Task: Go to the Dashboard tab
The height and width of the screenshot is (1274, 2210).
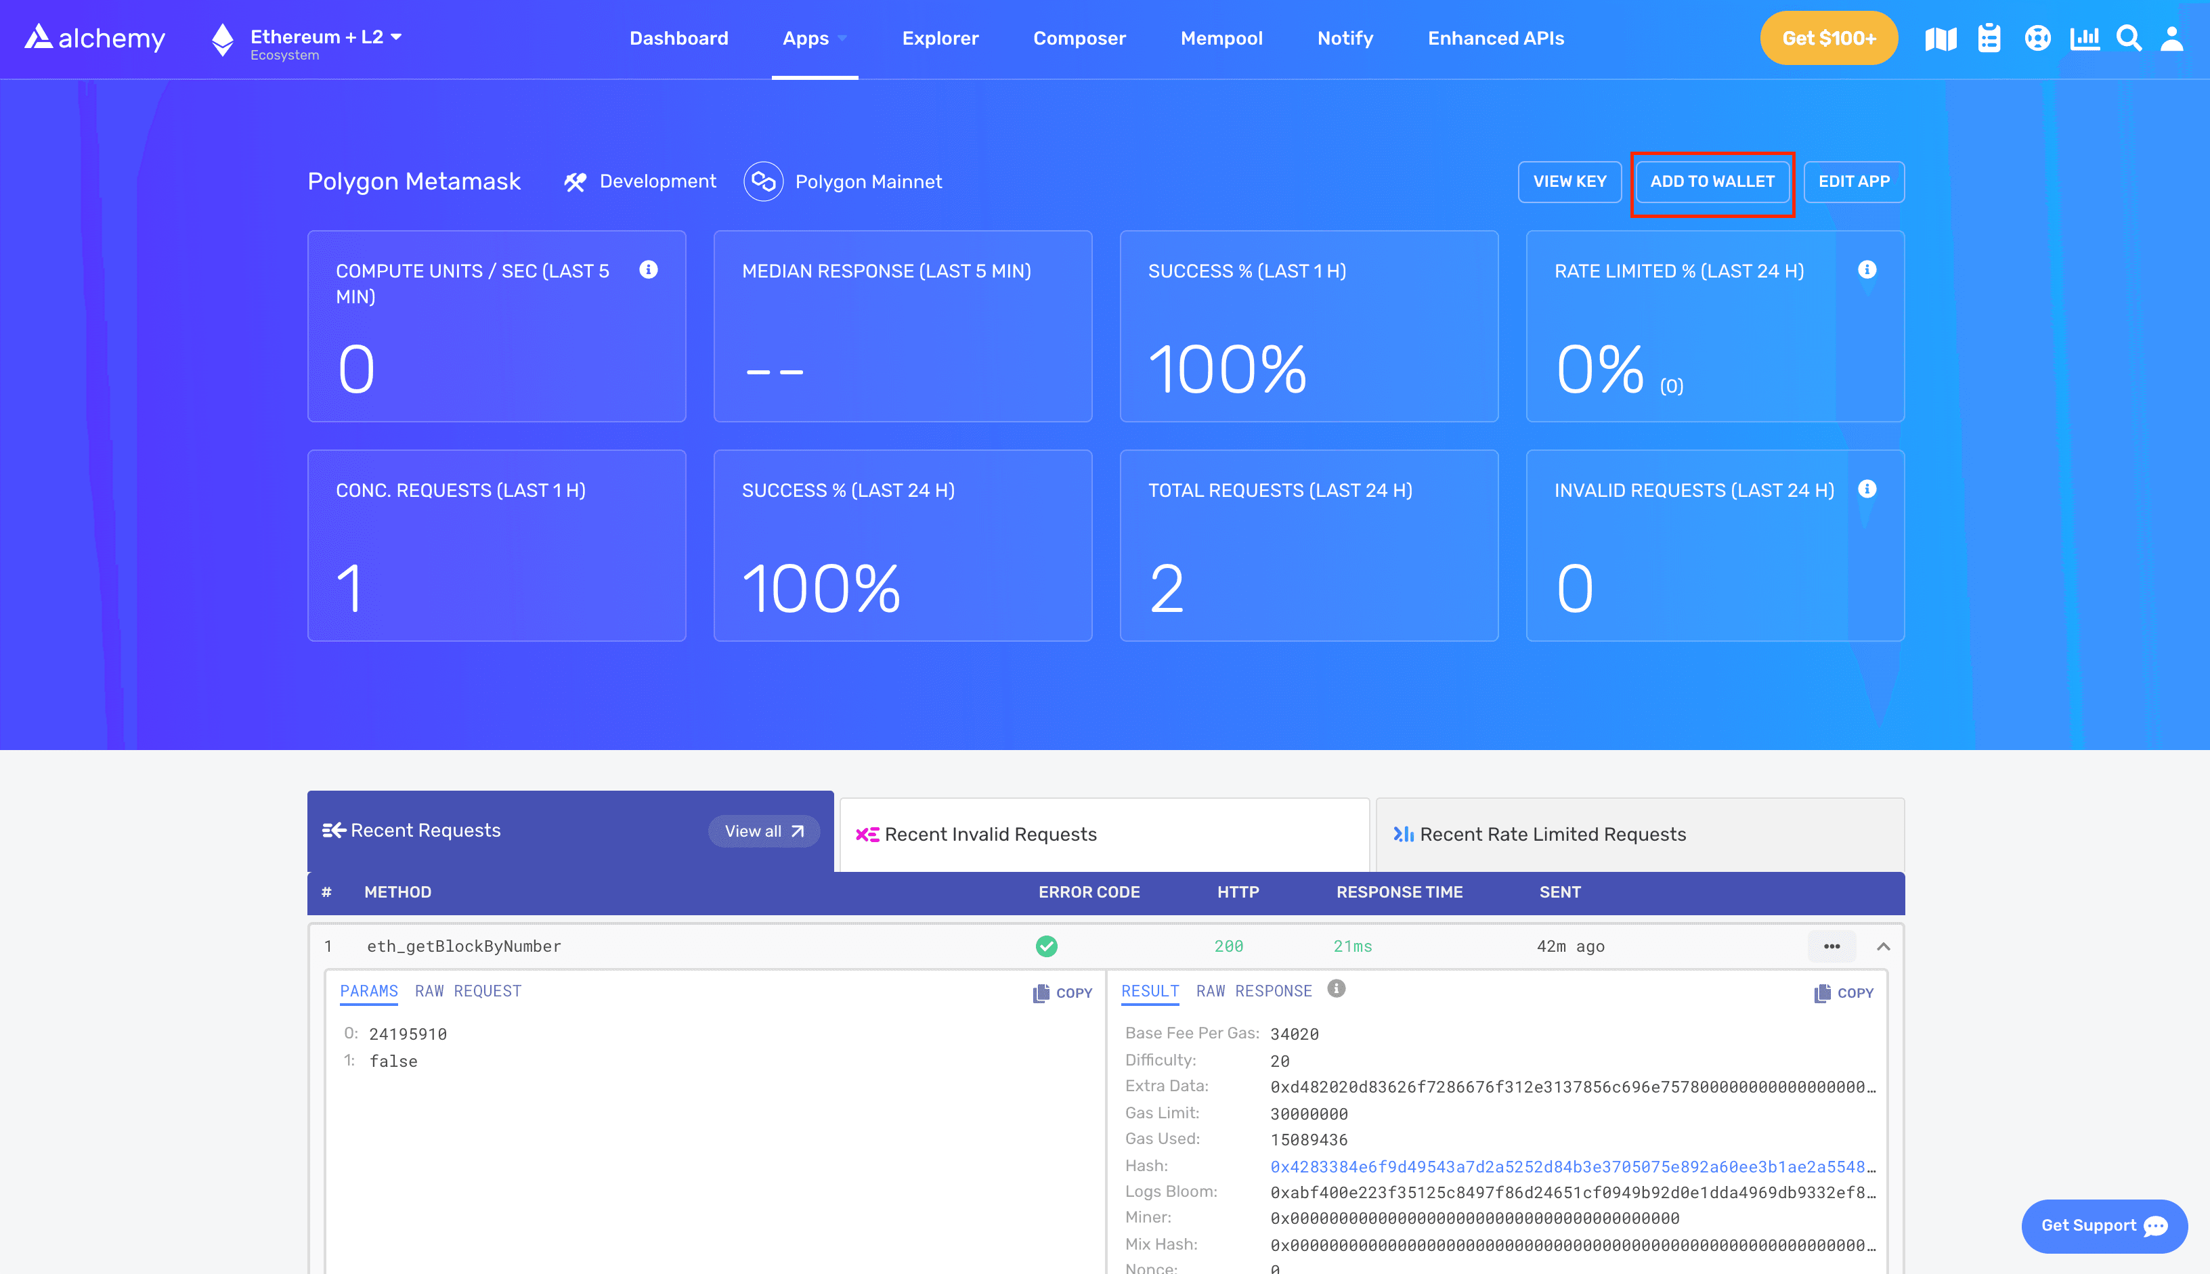Action: (678, 39)
